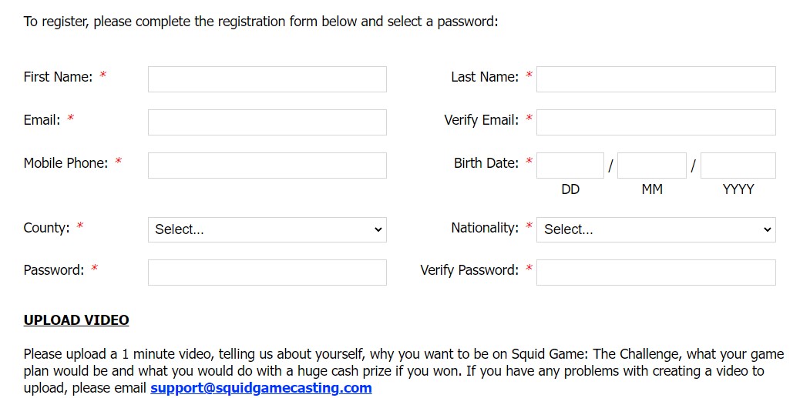Click the Last Name text box
The image size is (810, 398).
pos(655,79)
